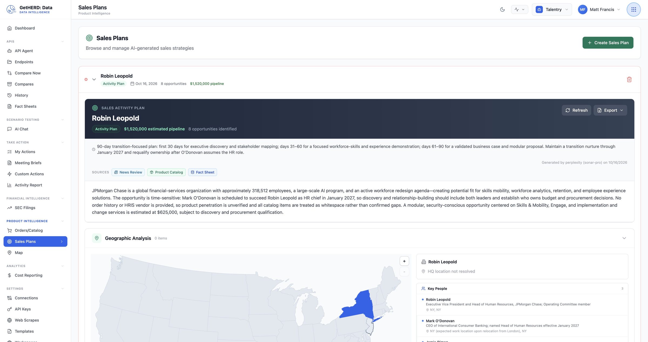Open the Talentry workspace selector
The height and width of the screenshot is (342, 648).
(552, 9)
